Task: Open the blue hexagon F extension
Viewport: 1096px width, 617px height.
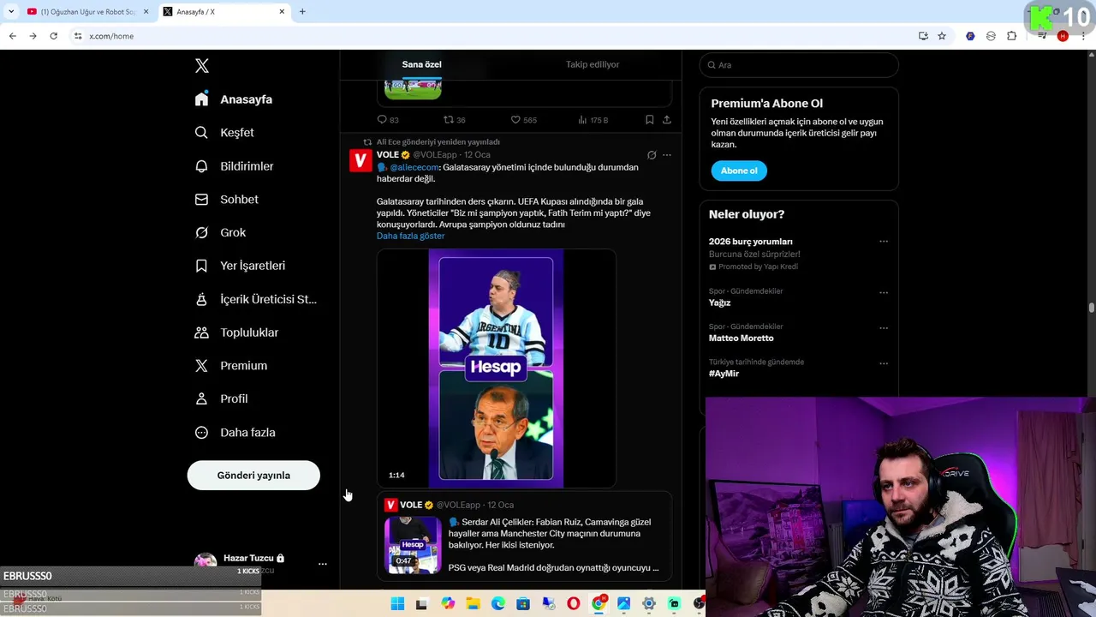Action: click(970, 36)
